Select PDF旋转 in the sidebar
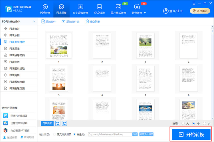214x142 pixels. click(19, 75)
